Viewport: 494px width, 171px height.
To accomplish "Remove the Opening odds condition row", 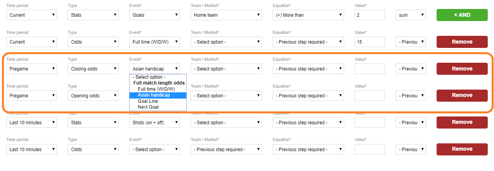I will pyautogui.click(x=462, y=95).
